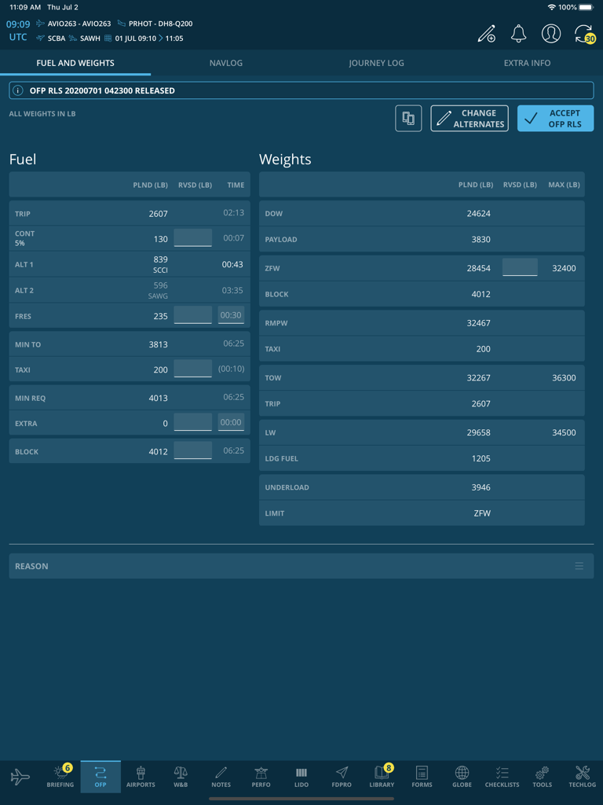The image size is (603, 805).
Task: Tap the BLOCK revised fuel input field
Action: [193, 450]
